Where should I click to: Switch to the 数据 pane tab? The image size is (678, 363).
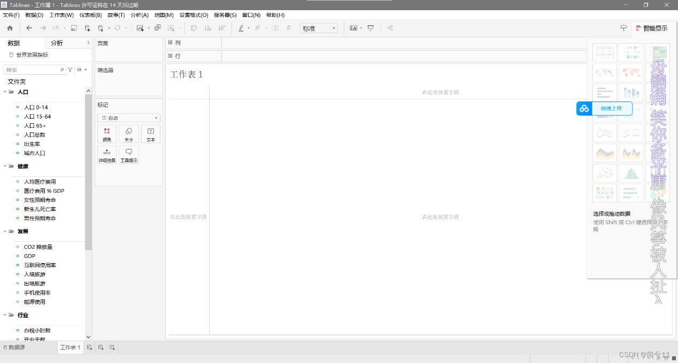pyautogui.click(x=14, y=43)
